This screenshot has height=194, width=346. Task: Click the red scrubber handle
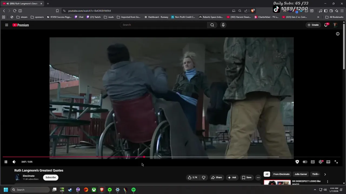click(144, 157)
